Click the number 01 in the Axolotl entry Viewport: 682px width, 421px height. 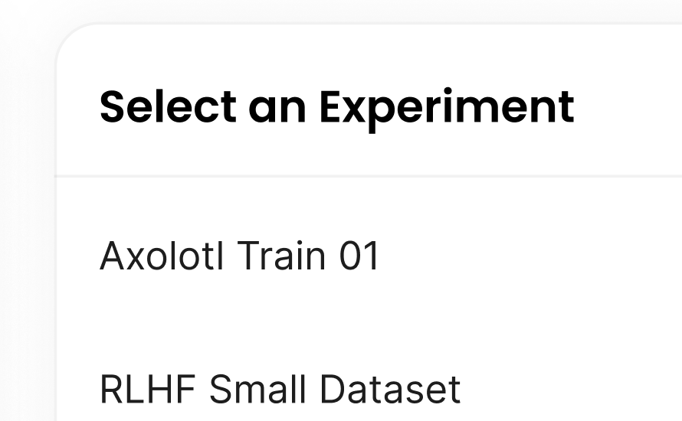[359, 256]
